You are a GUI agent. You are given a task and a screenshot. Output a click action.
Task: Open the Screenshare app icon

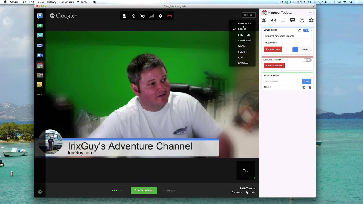point(40,26)
